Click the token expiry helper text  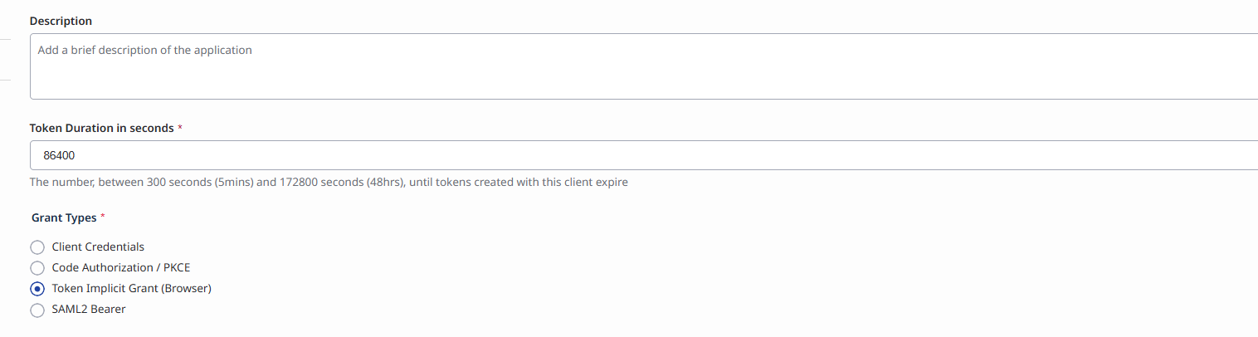click(x=329, y=182)
